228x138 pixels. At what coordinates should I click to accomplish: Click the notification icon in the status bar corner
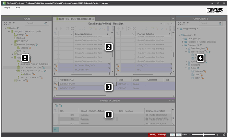click(x=224, y=135)
